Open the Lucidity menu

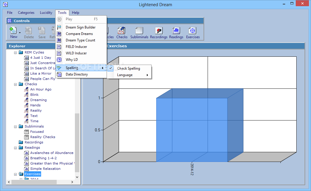click(x=46, y=13)
